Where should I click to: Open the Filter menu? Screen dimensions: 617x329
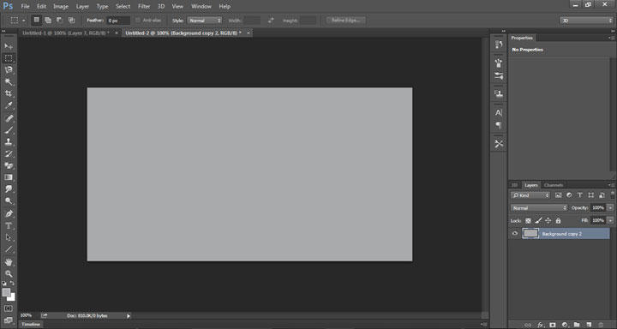pos(144,6)
